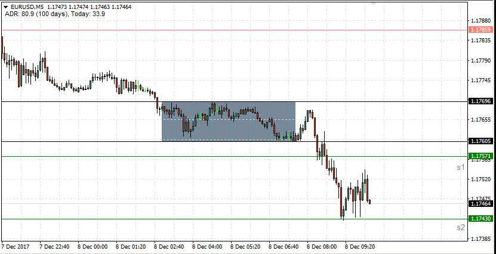Click the 8 Dec 09:20 time label
This screenshot has height=254, width=496.
[359, 246]
